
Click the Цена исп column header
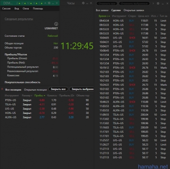click(143, 16)
